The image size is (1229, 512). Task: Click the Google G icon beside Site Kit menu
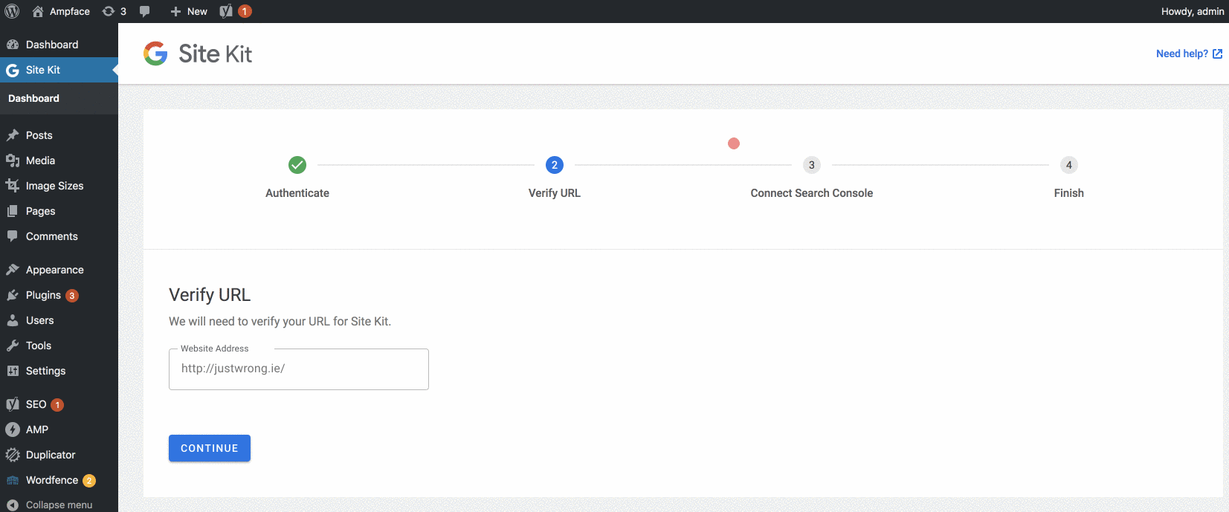(x=13, y=70)
